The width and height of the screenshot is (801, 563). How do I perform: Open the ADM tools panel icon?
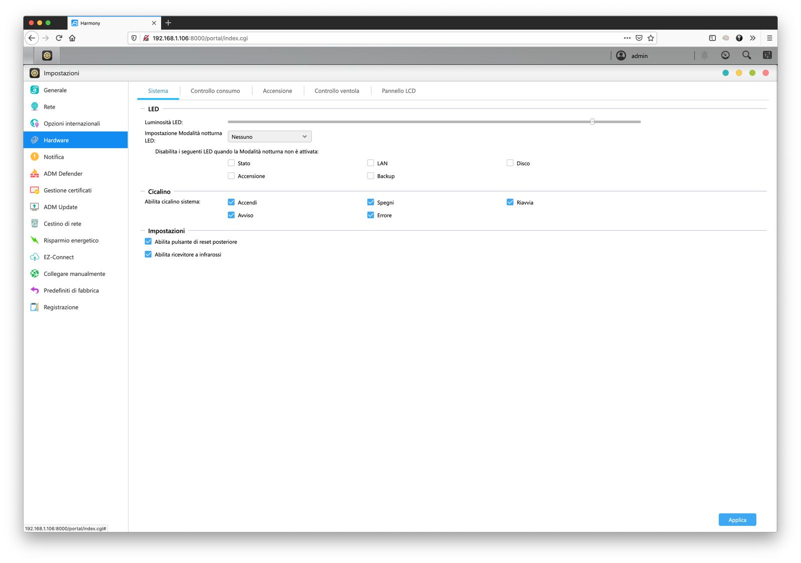767,56
